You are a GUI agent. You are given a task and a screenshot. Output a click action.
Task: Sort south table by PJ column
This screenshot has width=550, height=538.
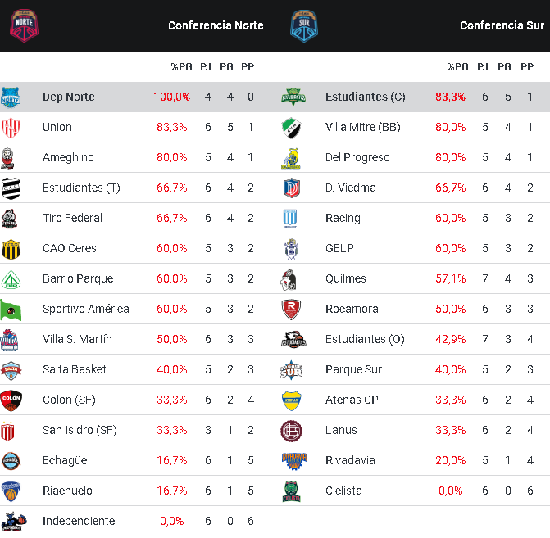483,66
